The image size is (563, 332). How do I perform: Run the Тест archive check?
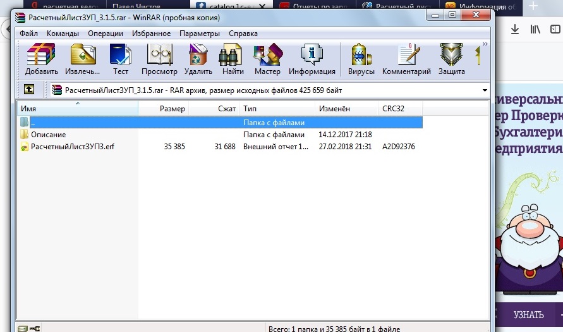[x=121, y=59]
